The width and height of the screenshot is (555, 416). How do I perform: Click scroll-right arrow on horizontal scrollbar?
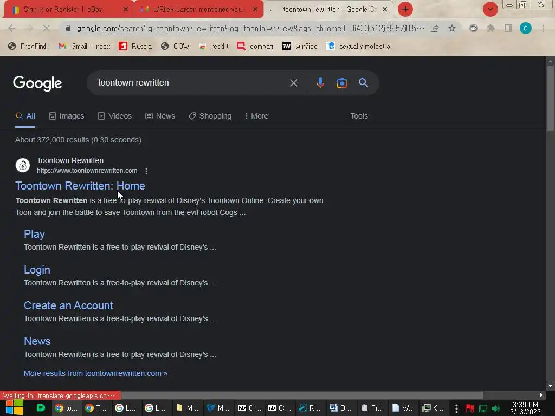tap(541, 395)
